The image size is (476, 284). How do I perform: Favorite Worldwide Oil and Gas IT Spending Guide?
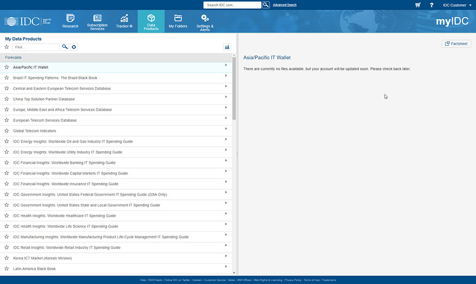[x=6, y=141]
